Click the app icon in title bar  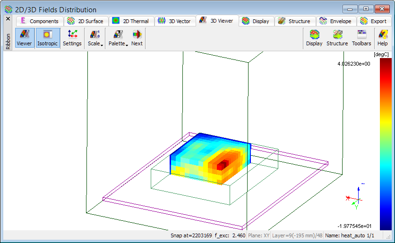(x=9, y=9)
